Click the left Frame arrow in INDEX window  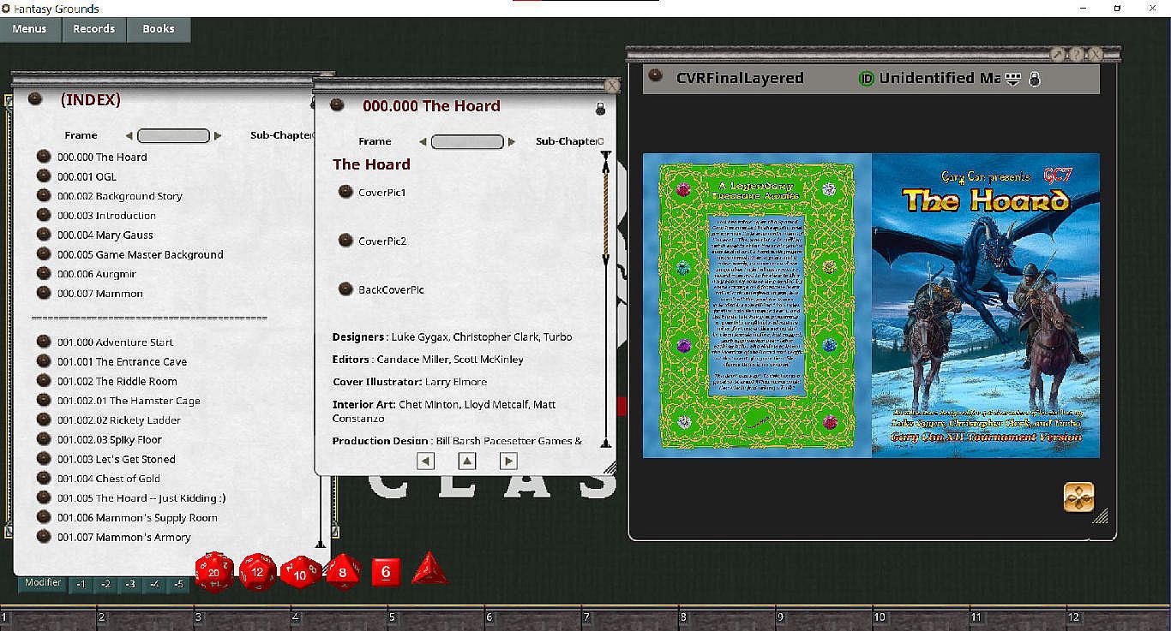click(x=129, y=135)
